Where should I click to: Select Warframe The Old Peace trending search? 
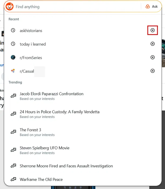pyautogui.click(x=41, y=179)
